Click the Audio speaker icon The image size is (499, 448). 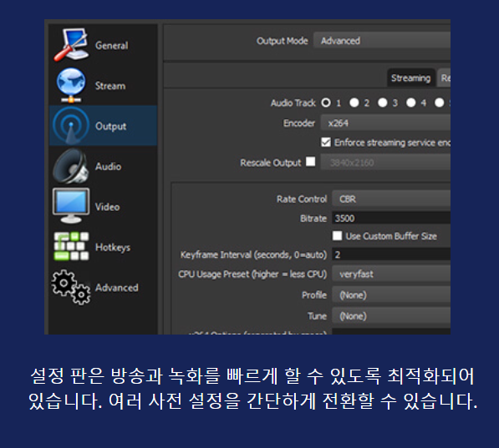click(x=71, y=166)
